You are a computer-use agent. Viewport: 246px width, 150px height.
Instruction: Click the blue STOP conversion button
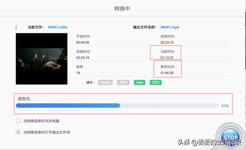[230, 137]
